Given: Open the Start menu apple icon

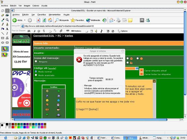Looking at the screenshot, I should click(5, 138).
